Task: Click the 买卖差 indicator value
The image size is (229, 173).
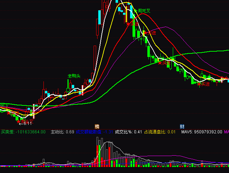Action: pyautogui.click(x=23, y=132)
